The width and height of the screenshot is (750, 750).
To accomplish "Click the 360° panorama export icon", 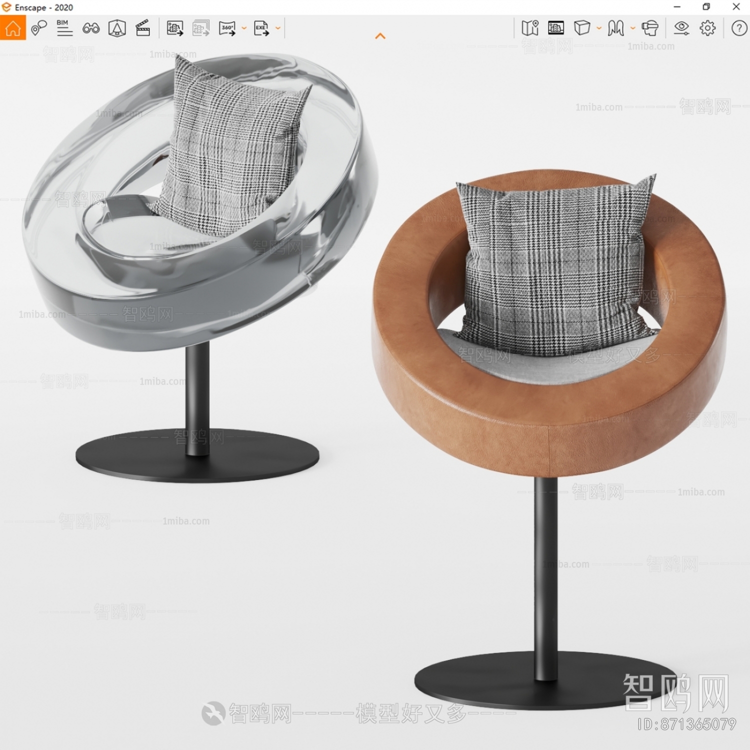I will pos(227,28).
